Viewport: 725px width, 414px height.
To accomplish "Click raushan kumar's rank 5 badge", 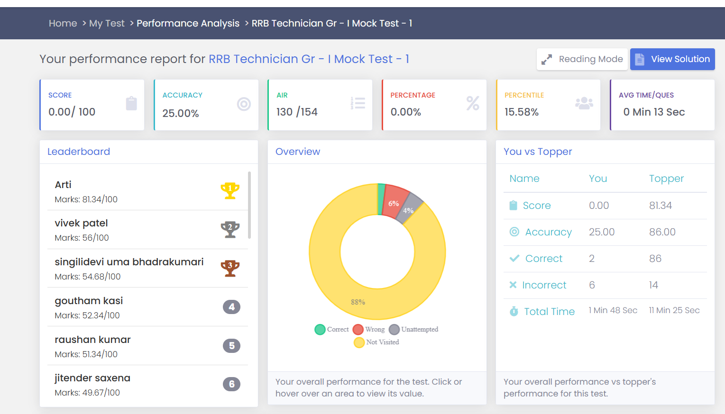I will pyautogui.click(x=231, y=346).
